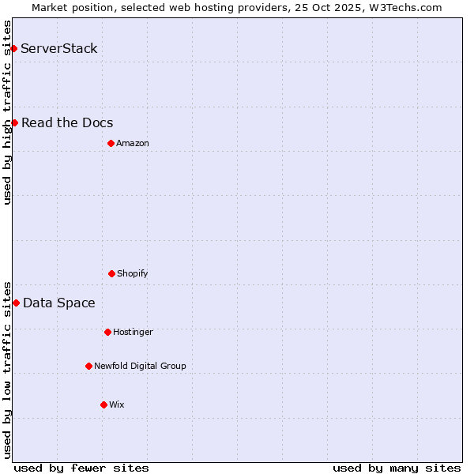474x474 pixels.
Task: Pick the Hostinger red marker
Action: (107, 332)
